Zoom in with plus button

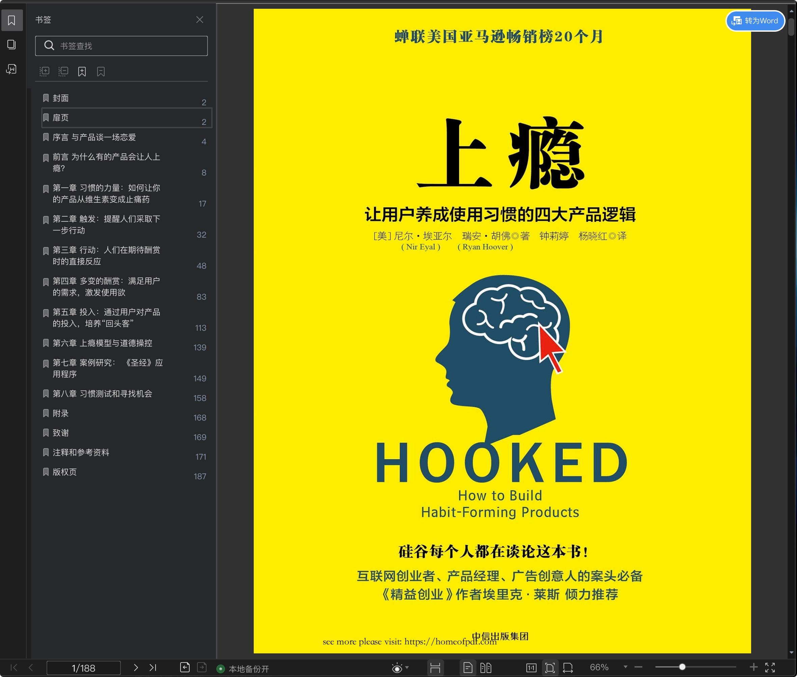(x=753, y=667)
